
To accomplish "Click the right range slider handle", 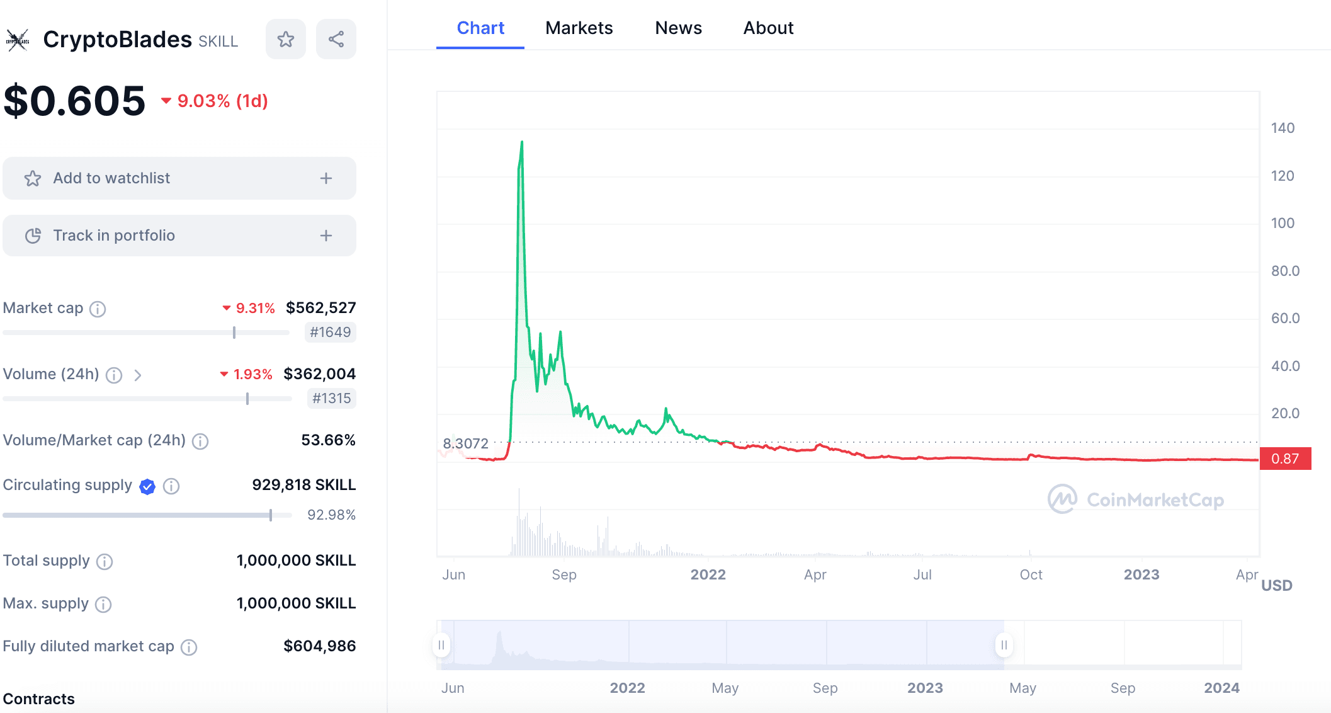I will (x=1004, y=645).
